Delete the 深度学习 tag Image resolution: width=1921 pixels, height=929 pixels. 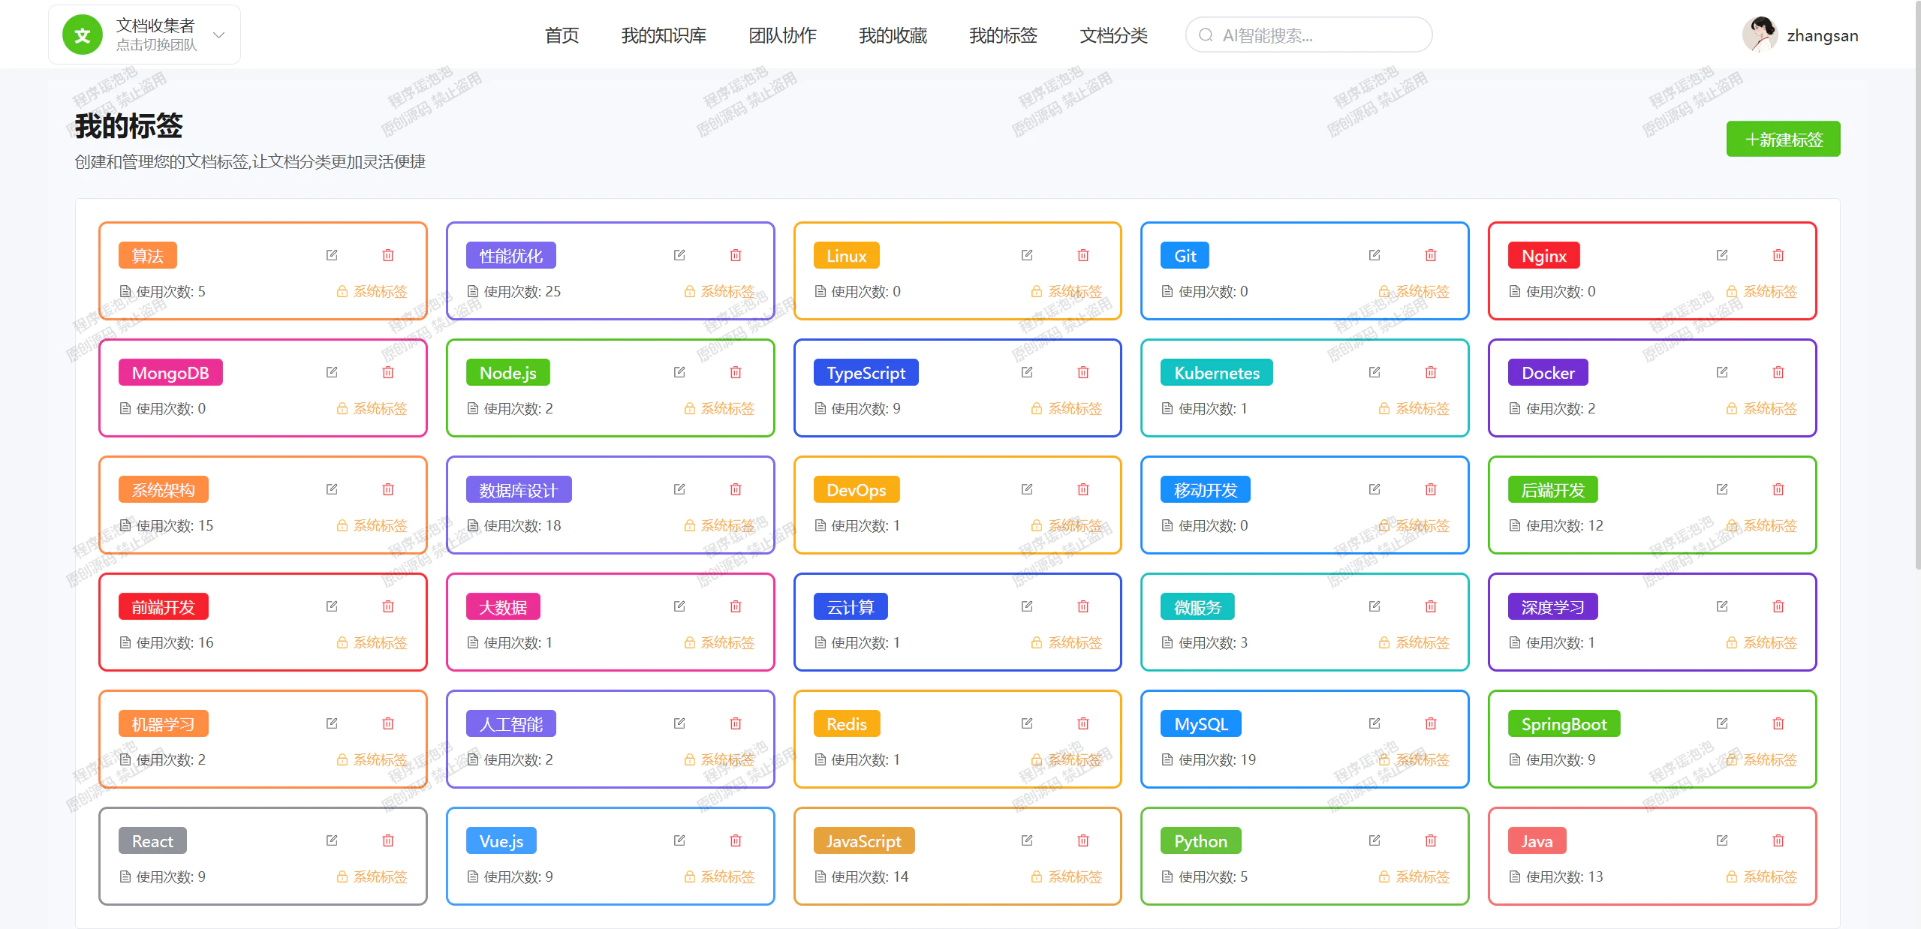1778,606
